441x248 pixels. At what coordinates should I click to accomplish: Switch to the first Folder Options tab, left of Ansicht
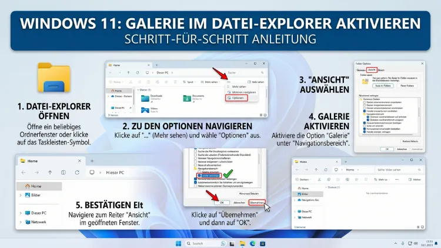(x=361, y=70)
